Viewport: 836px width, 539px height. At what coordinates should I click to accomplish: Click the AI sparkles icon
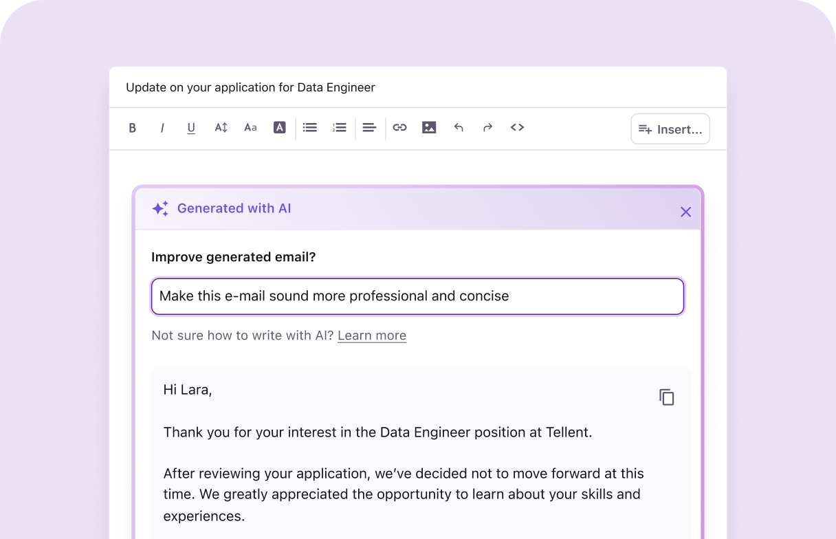(x=159, y=208)
